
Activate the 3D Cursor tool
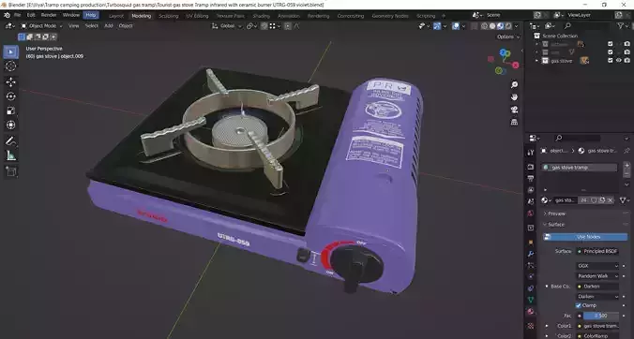pos(11,66)
